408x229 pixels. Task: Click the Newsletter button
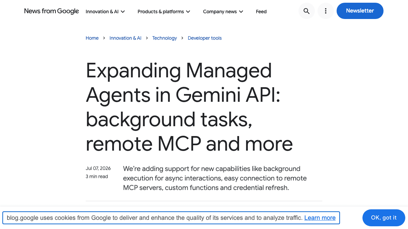[360, 11]
